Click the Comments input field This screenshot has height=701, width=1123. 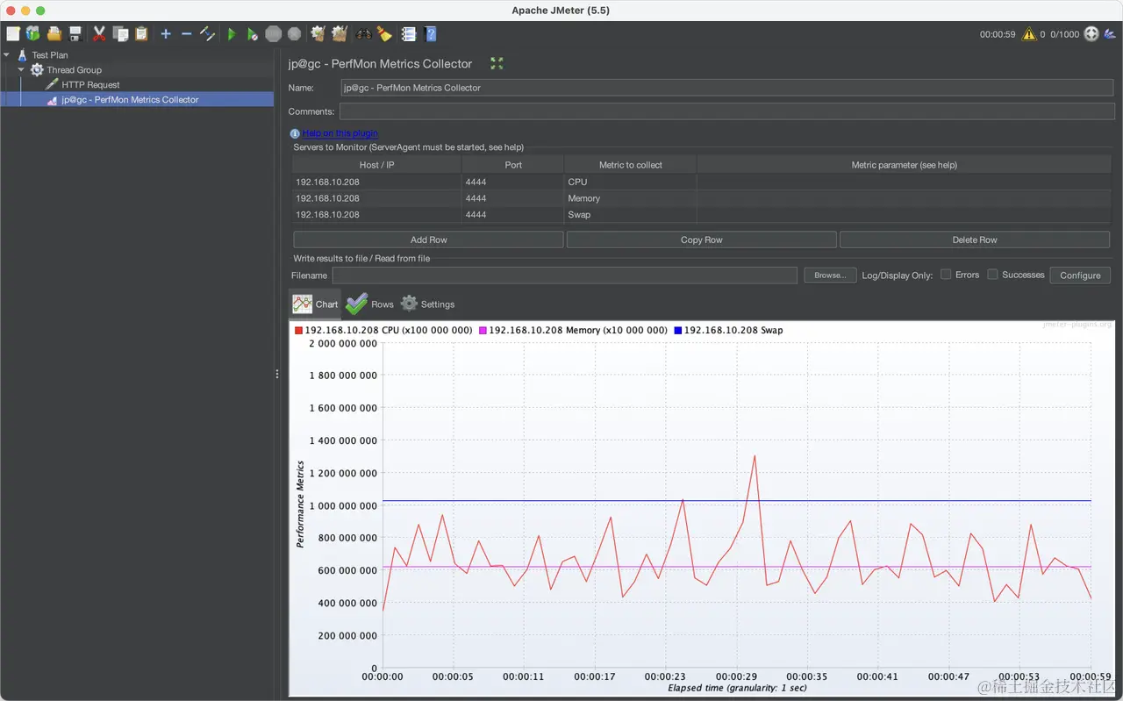tap(726, 111)
